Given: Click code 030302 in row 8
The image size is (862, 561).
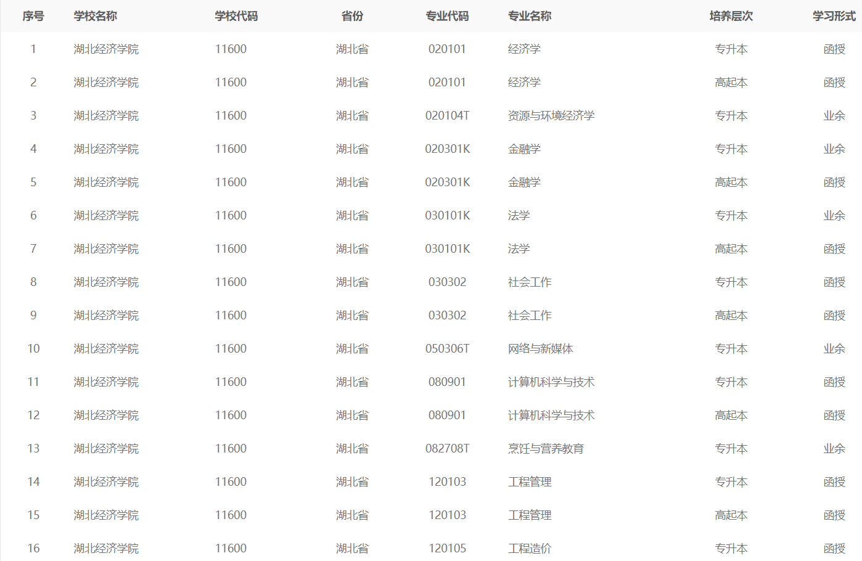Looking at the screenshot, I should pos(448,282).
